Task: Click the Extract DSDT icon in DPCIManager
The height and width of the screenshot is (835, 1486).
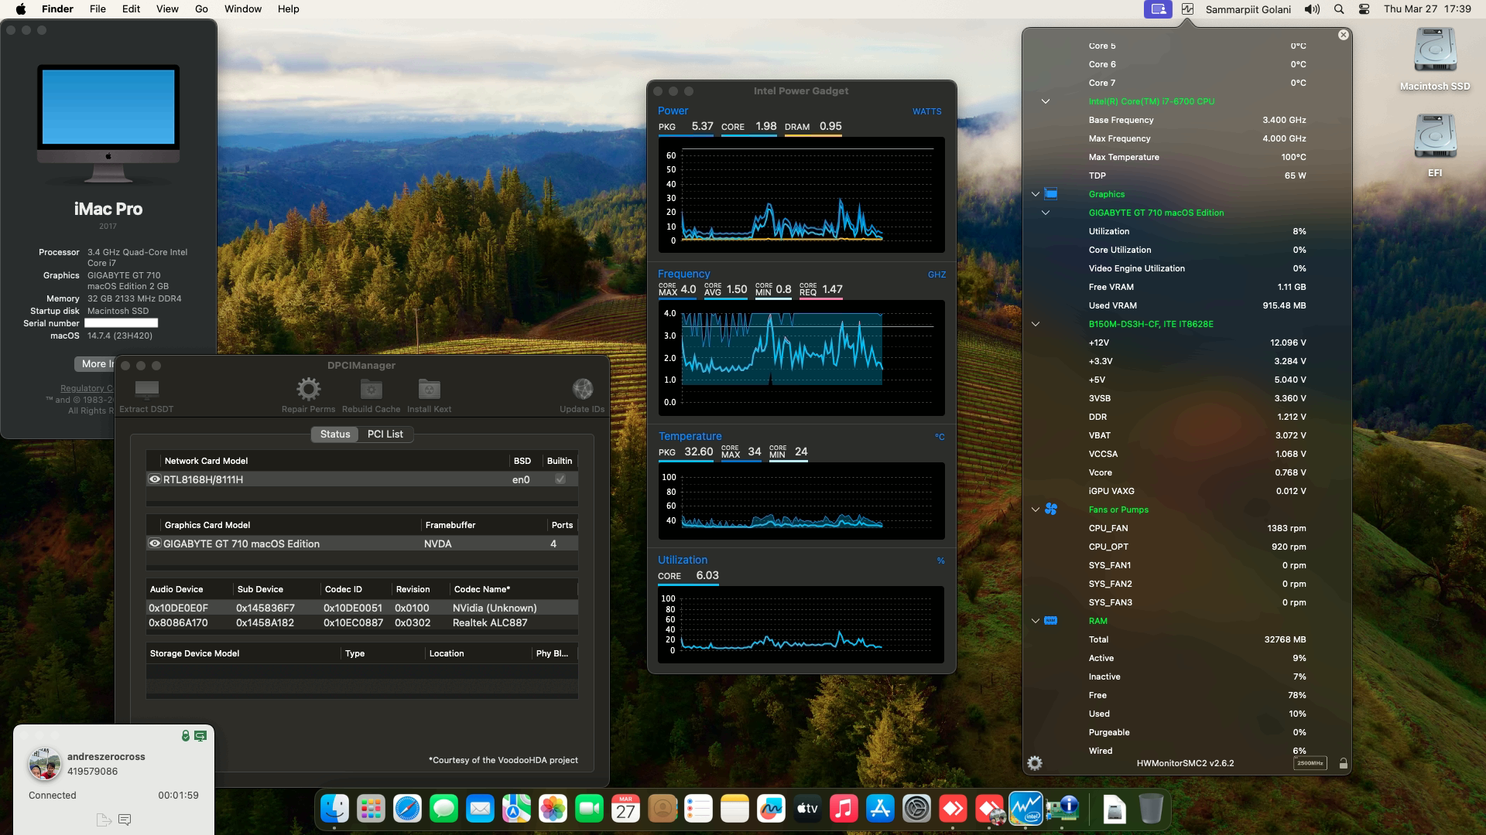Action: tap(146, 390)
